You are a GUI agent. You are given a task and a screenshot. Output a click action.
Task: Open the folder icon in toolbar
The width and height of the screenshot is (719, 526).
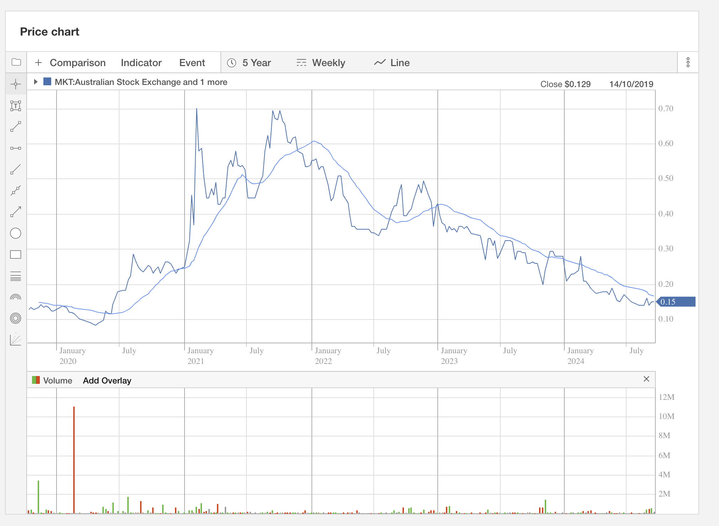pos(16,62)
